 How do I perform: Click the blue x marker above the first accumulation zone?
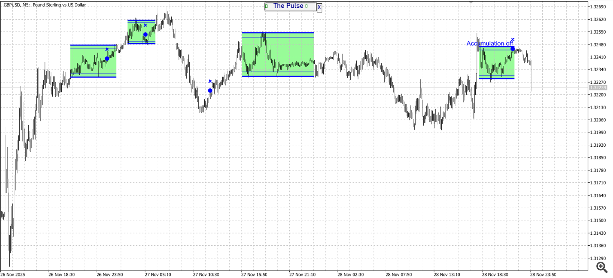point(107,49)
